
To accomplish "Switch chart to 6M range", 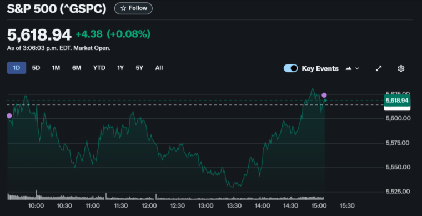I will click(77, 68).
